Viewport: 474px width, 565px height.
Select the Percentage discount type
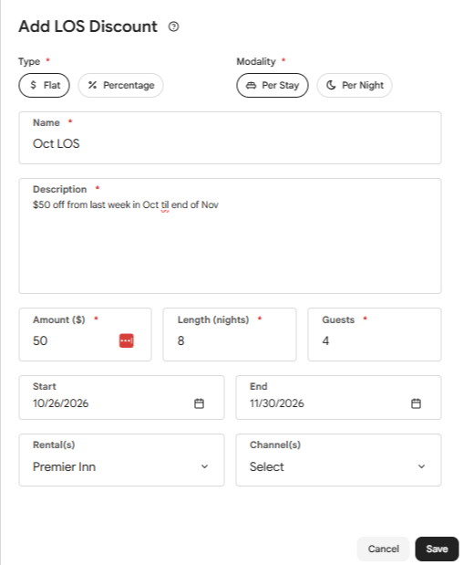coord(120,86)
